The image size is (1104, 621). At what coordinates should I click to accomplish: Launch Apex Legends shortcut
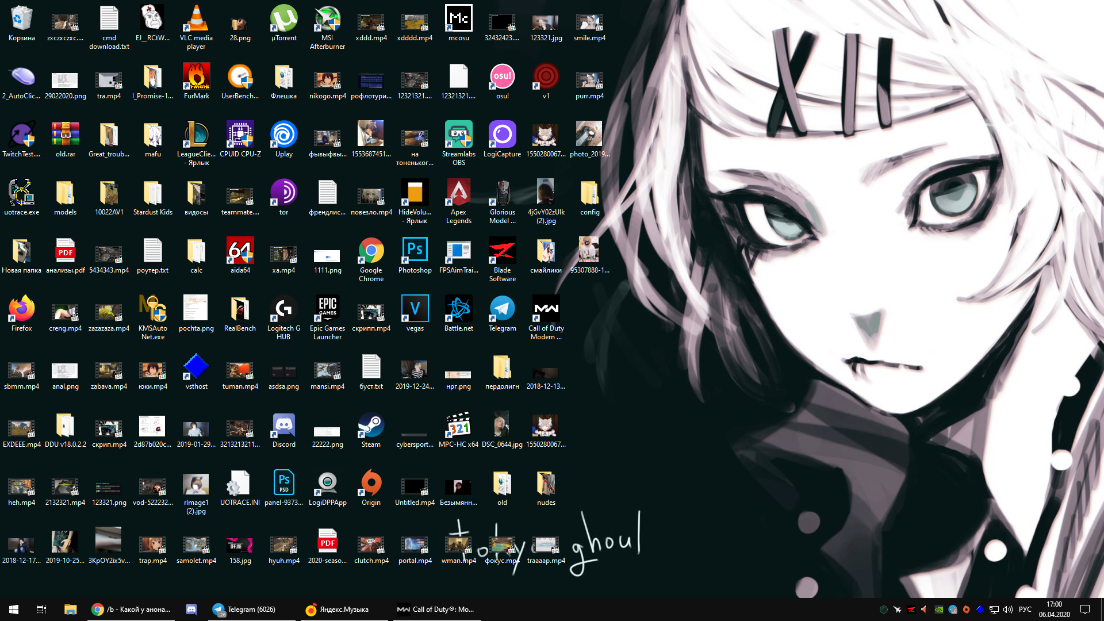pos(458,202)
